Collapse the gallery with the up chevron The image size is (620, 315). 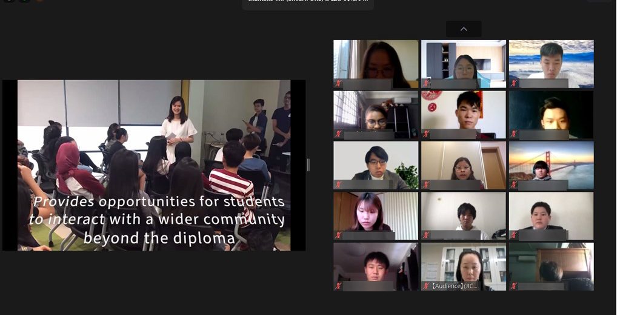point(464,29)
